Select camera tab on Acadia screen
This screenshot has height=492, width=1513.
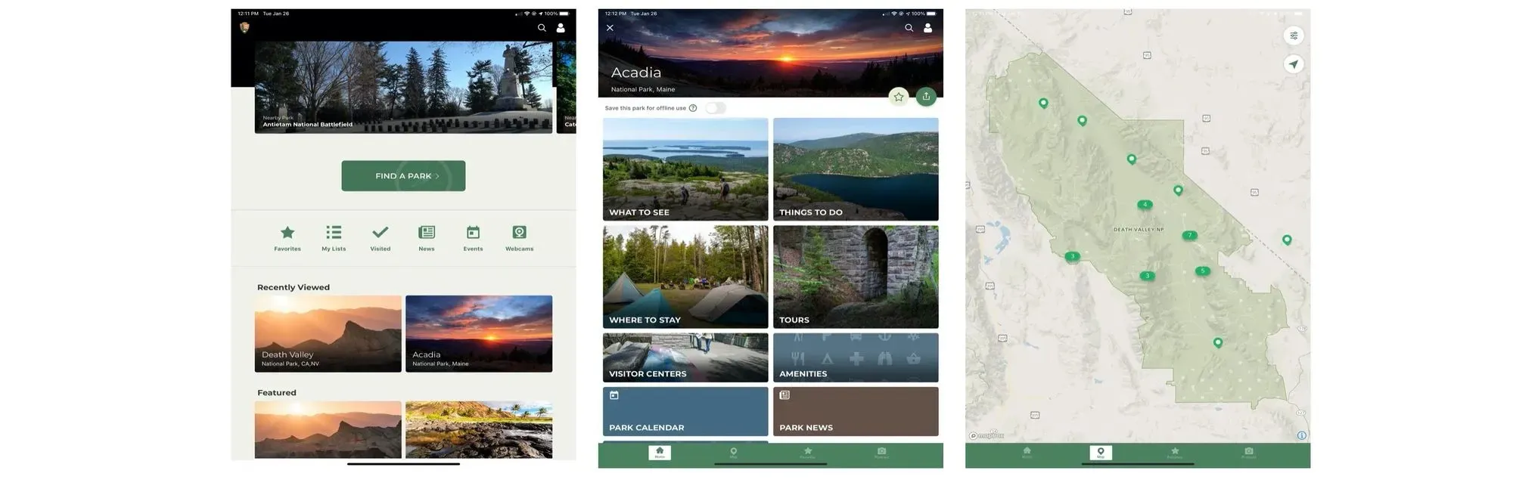(x=881, y=453)
